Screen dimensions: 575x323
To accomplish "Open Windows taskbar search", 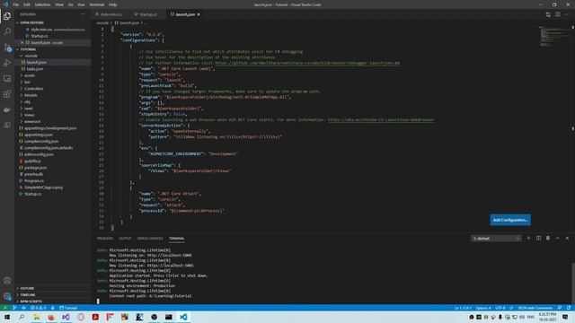I will pos(22,317).
